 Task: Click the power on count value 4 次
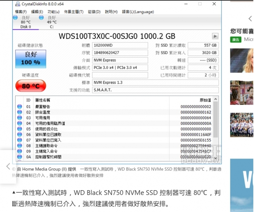(203, 68)
